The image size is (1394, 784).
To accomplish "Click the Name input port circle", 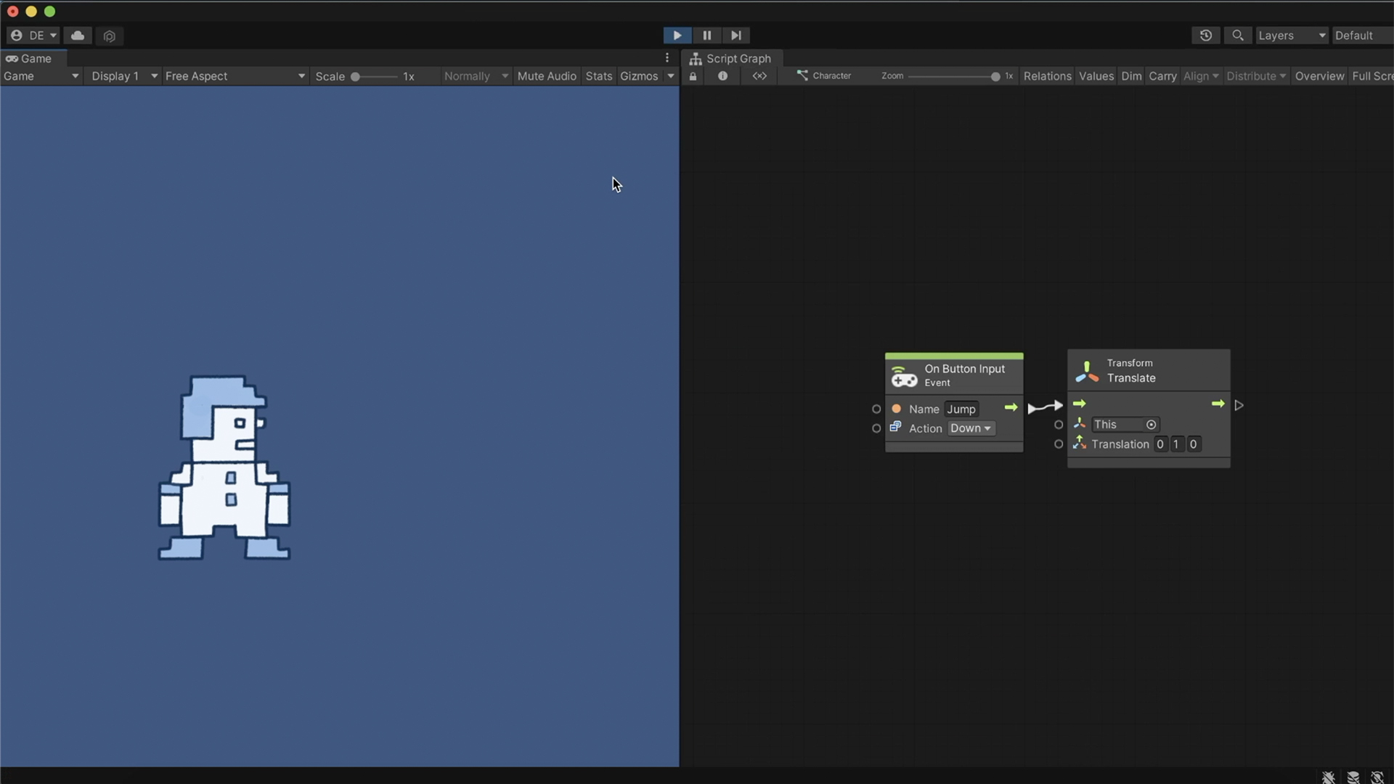I will pos(876,409).
